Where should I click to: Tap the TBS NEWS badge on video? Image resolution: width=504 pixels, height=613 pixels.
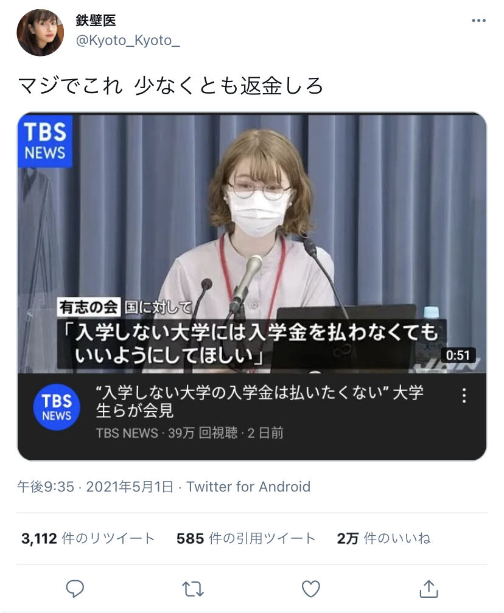coord(45,141)
